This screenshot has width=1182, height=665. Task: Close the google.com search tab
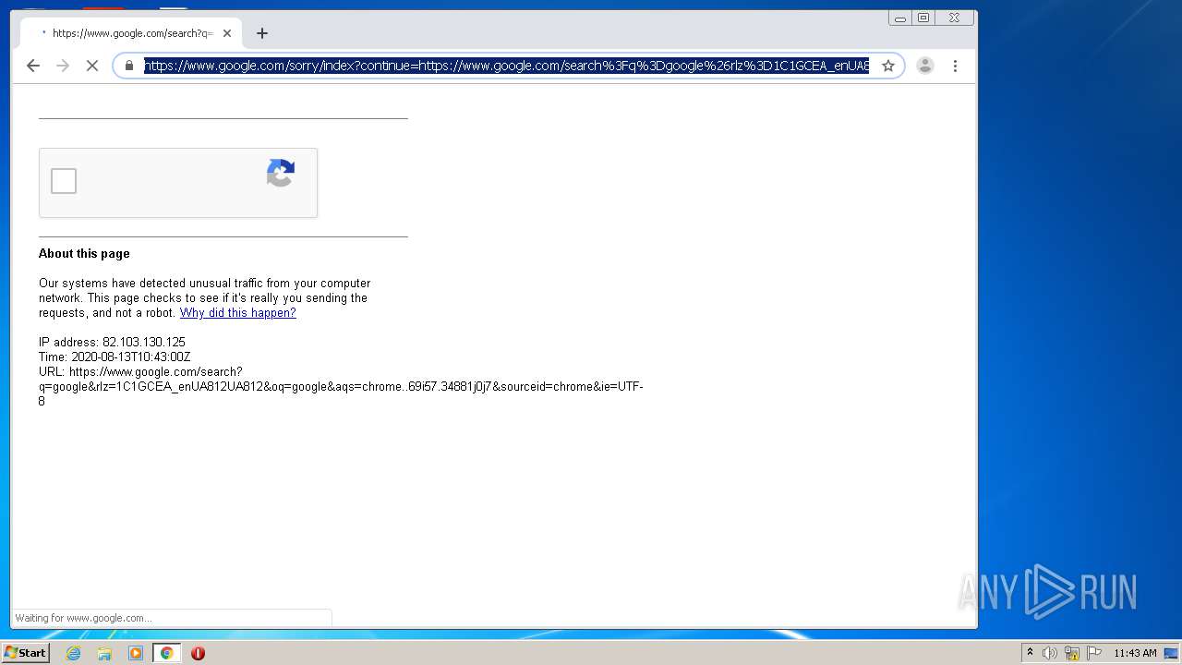[x=227, y=33]
